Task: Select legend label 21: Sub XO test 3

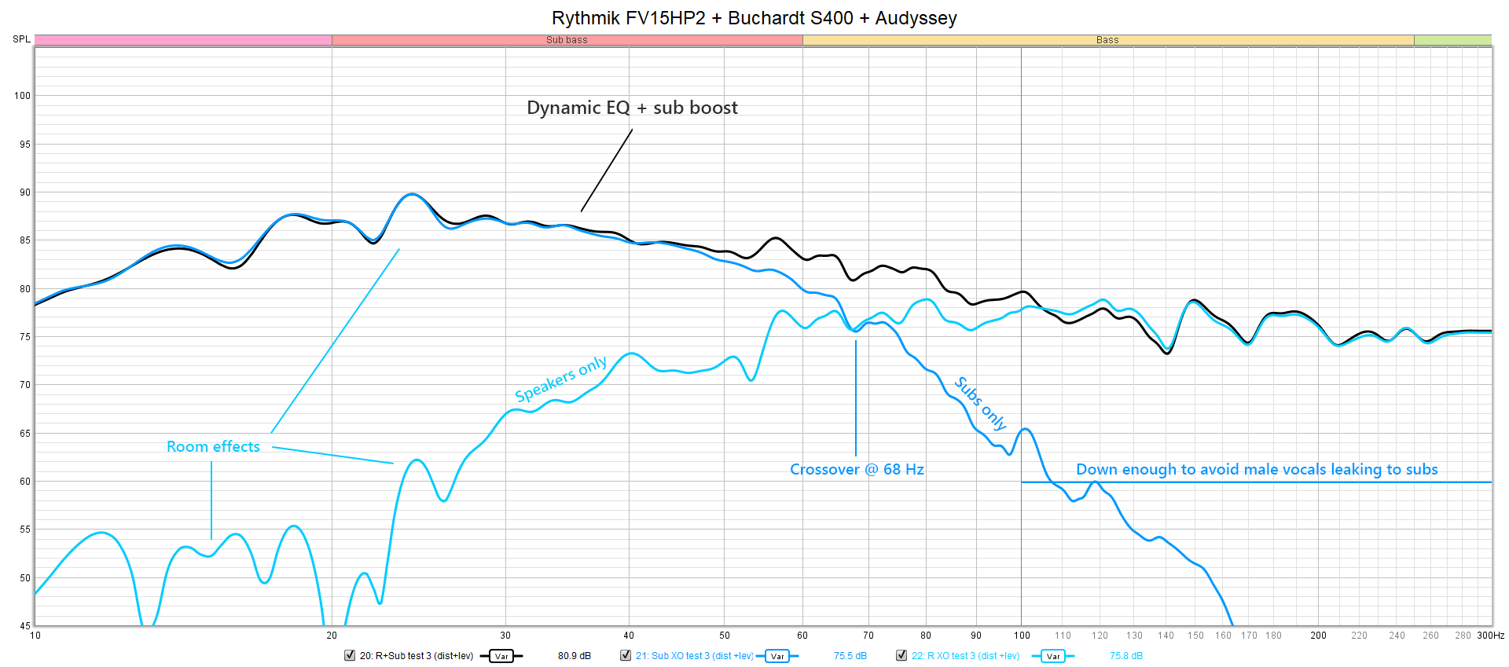Action: [695, 656]
